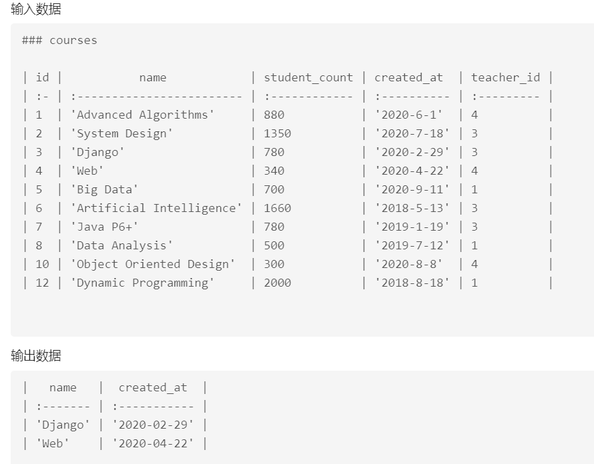Click the 'Big Data' name cell
Screen dimensions: 594x464
click(104, 190)
